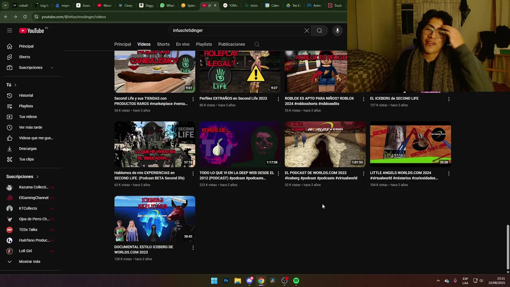Image resolution: width=510 pixels, height=287 pixels.
Task: Click the page vertical scrollbar thumb
Action: coord(508,247)
